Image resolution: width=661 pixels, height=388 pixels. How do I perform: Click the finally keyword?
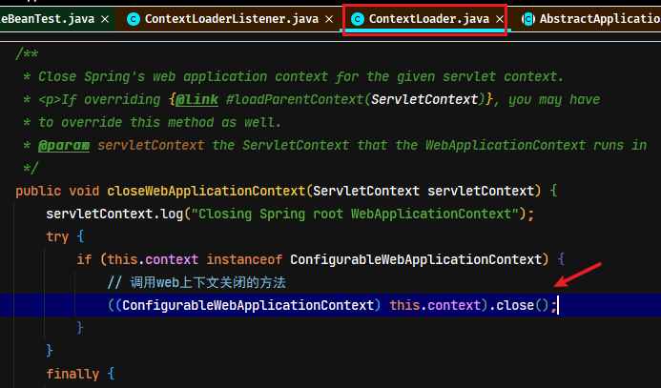click(x=72, y=374)
